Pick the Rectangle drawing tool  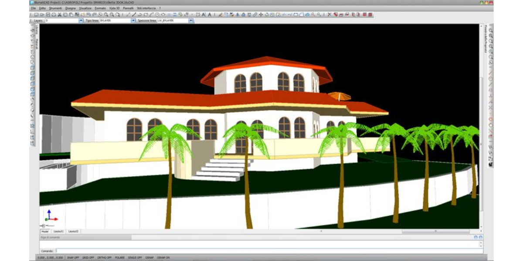(146, 14)
